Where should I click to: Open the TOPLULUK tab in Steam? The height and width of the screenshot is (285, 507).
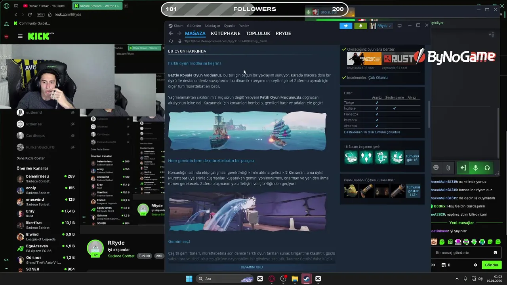pyautogui.click(x=258, y=34)
